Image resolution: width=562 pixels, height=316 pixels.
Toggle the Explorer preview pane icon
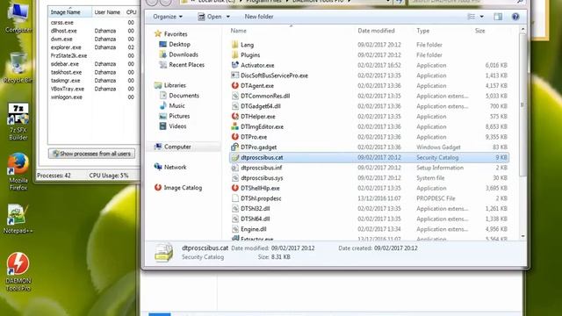click(x=498, y=17)
